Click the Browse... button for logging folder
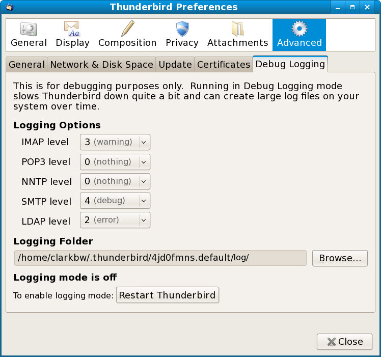This screenshot has height=357, width=381. click(340, 258)
